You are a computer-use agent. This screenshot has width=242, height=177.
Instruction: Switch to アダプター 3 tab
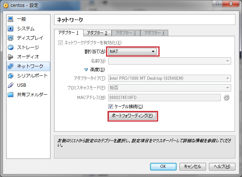pyautogui.click(x=126, y=33)
